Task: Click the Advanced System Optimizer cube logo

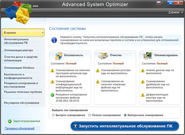Action: point(18,13)
